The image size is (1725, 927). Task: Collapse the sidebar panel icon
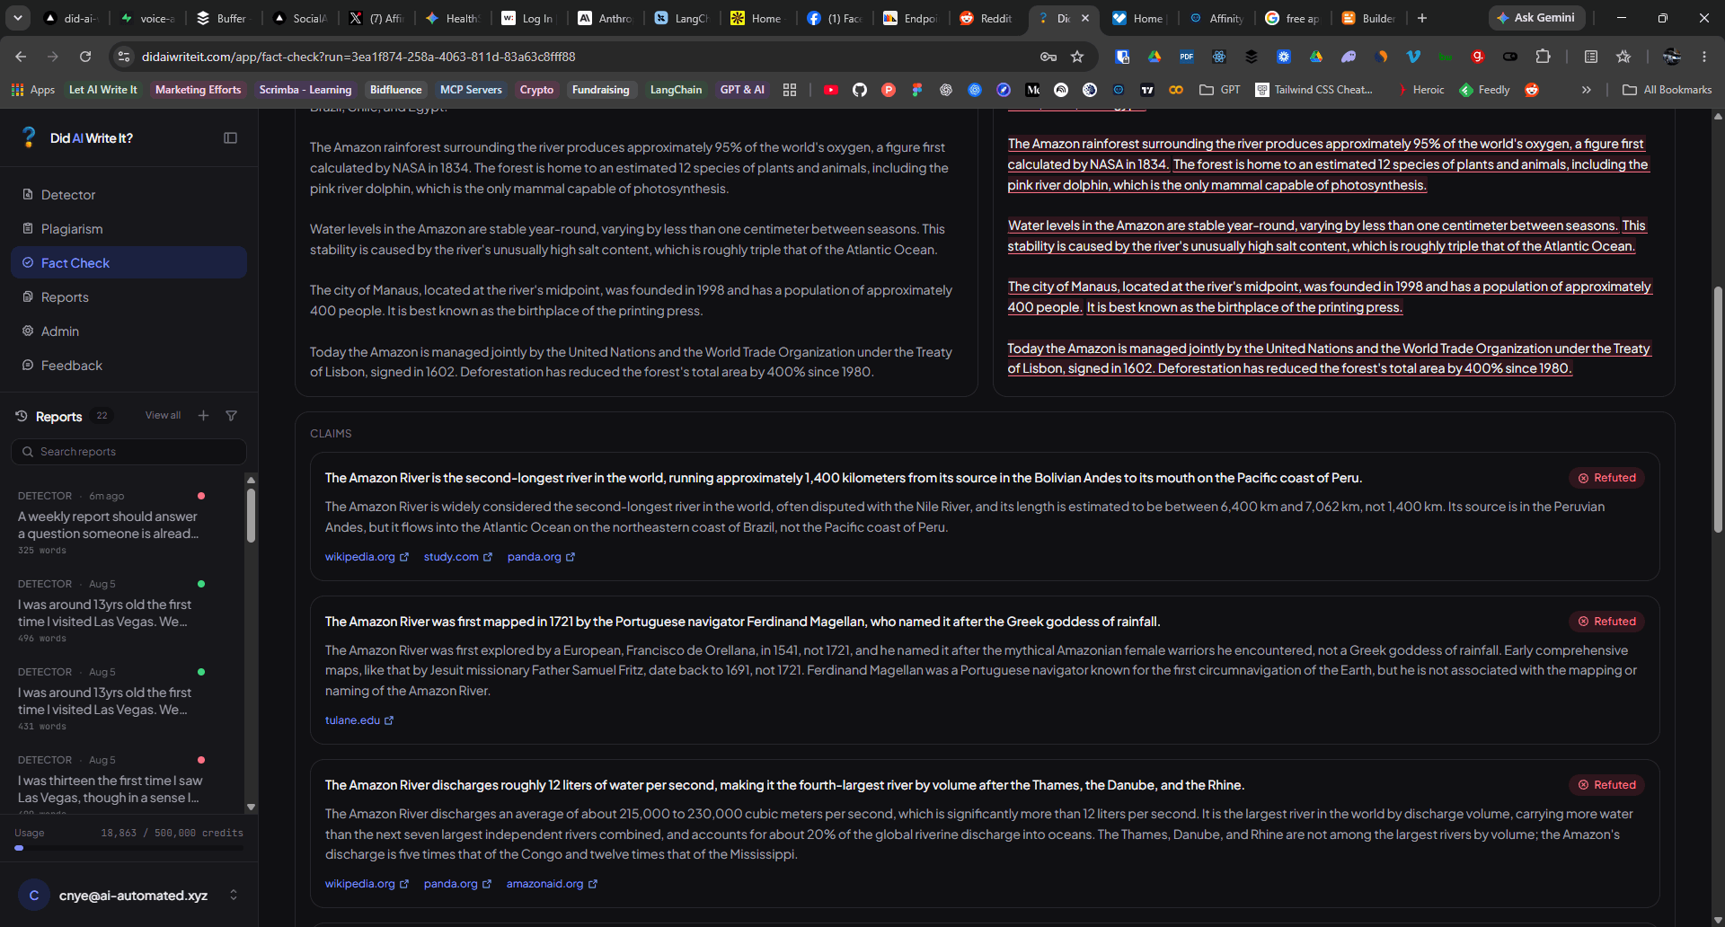coord(230,137)
